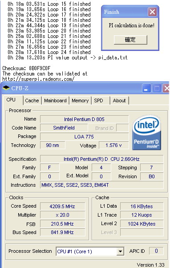
Task: Close the CPU-Z window
Action: tap(166, 88)
